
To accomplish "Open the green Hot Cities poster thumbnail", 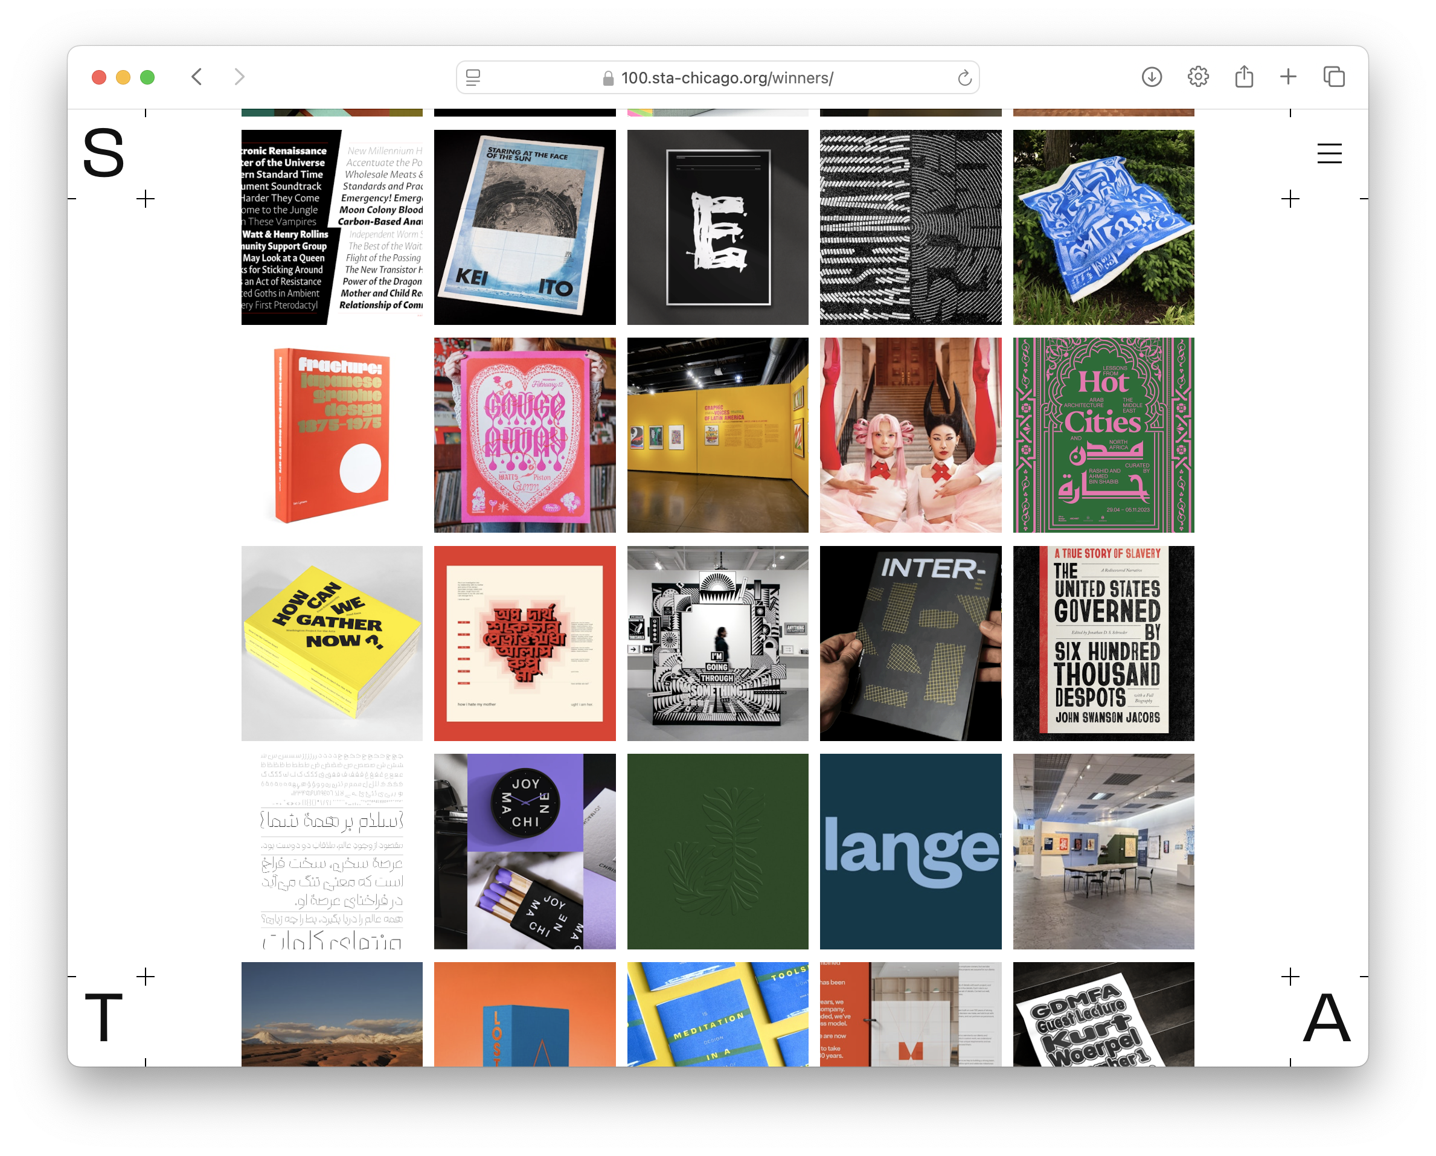I will pos(1103,435).
